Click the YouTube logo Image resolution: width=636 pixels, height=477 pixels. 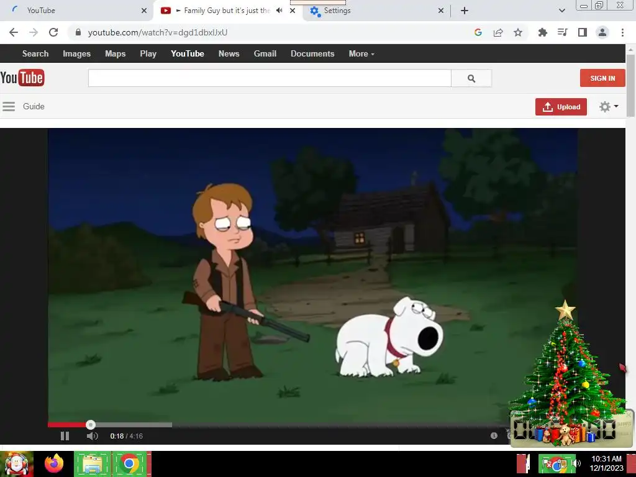[x=22, y=78]
